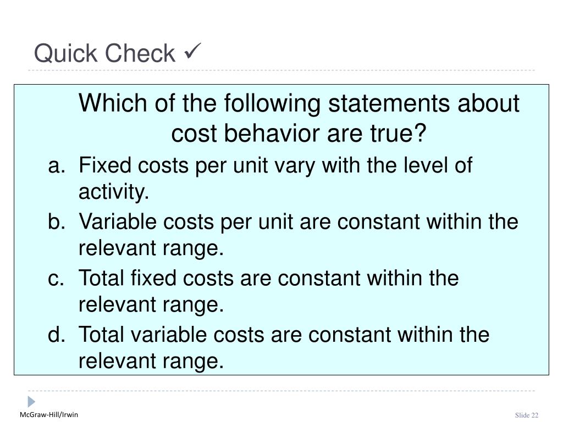The width and height of the screenshot is (563, 422).
Task: Click 'relevant range.' under option d
Action: coord(151,361)
